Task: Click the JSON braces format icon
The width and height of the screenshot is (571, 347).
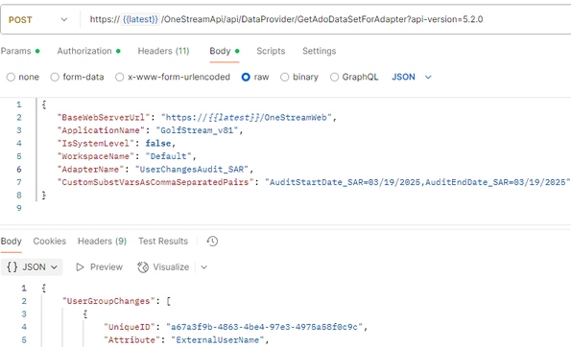Action: 12,267
